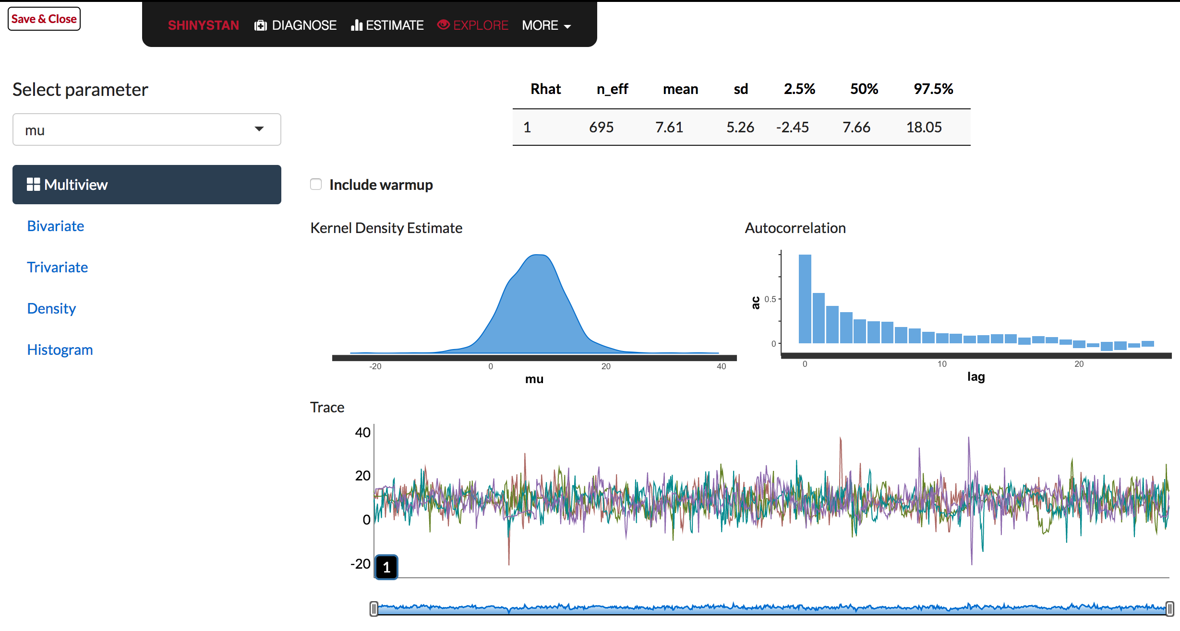Select the Trivariate view
1180x631 pixels.
(58, 267)
